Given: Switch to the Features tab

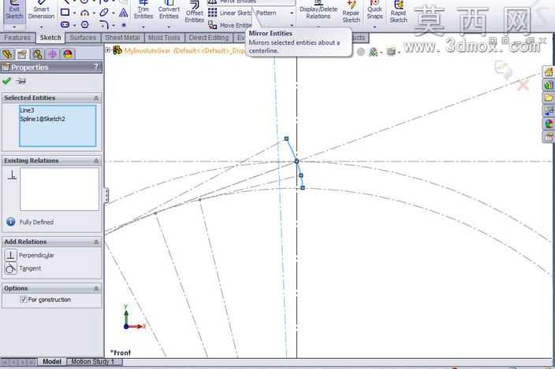Looking at the screenshot, I should [x=17, y=38].
